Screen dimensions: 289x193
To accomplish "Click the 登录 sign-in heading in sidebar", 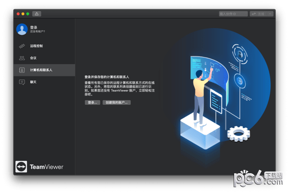I will click(x=34, y=28).
